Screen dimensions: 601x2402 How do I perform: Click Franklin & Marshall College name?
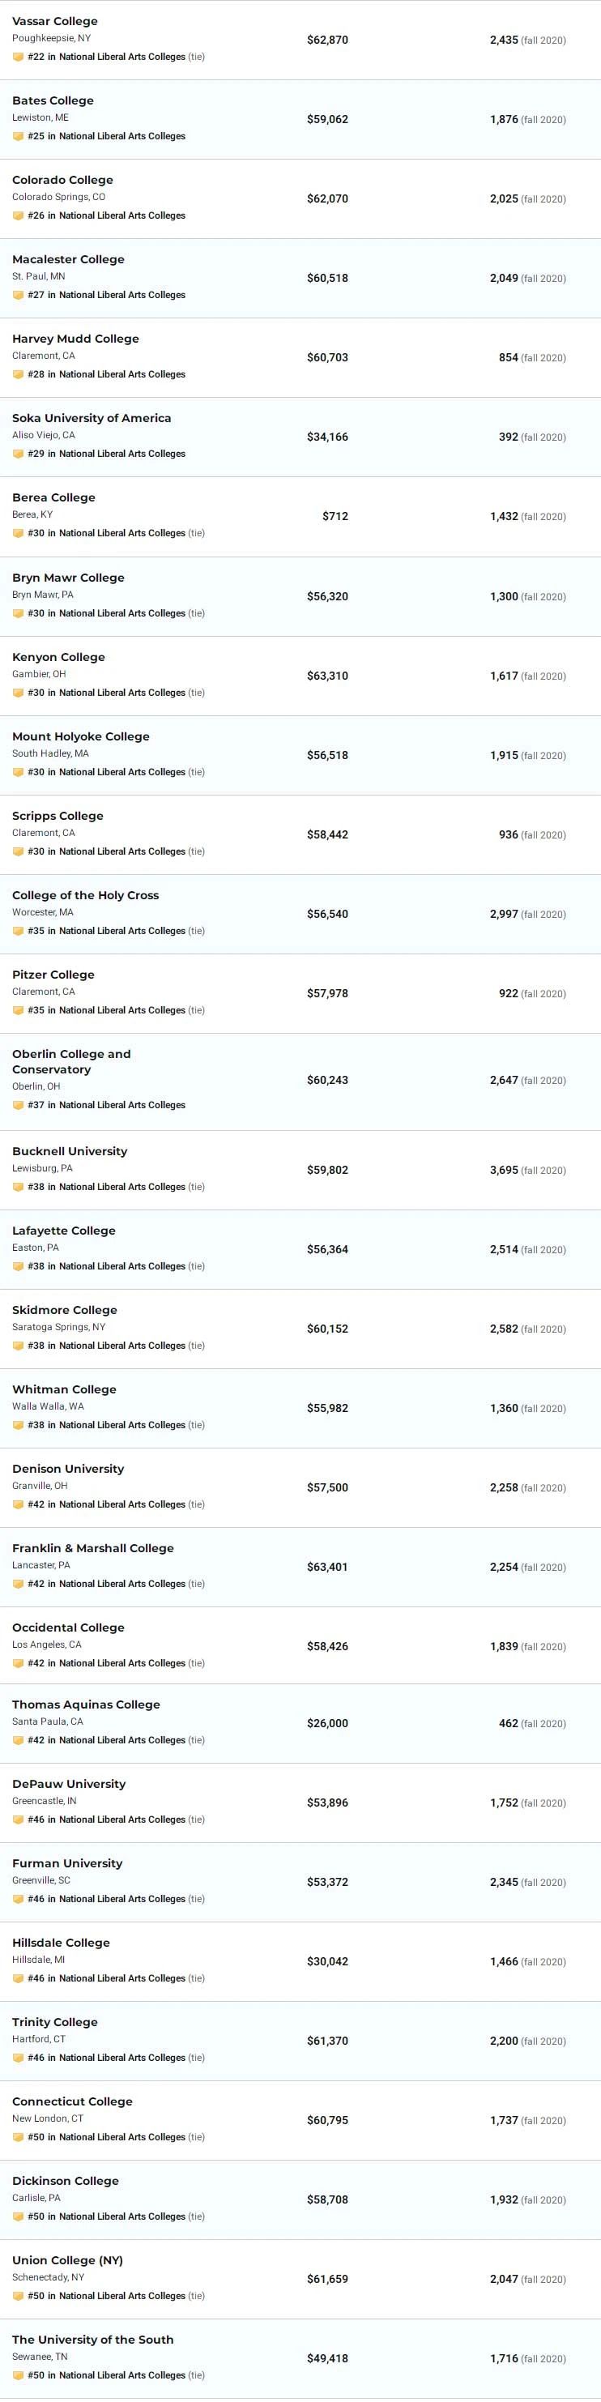point(93,1549)
